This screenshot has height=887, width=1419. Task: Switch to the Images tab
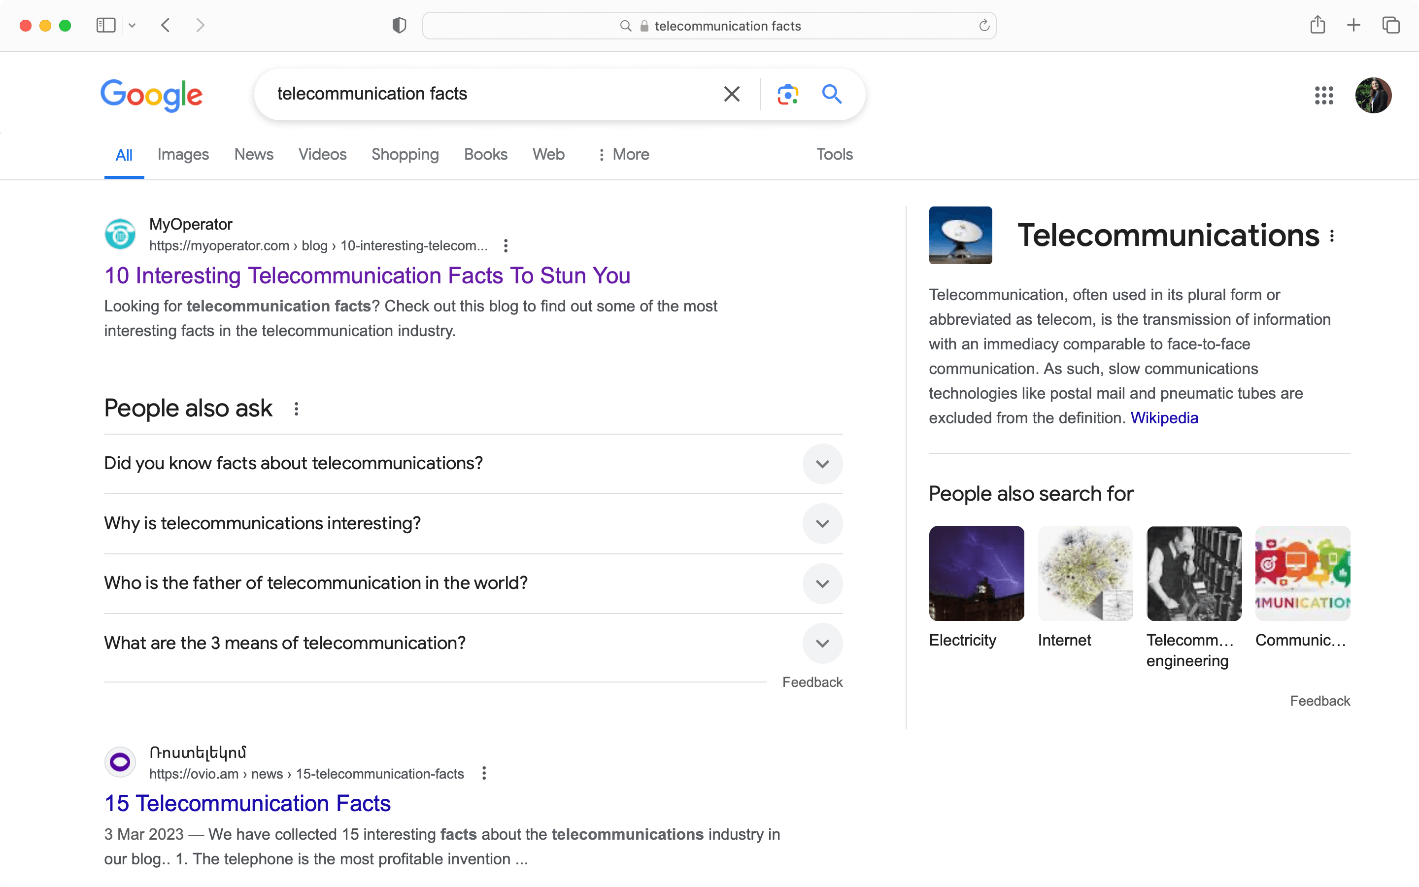tap(183, 154)
